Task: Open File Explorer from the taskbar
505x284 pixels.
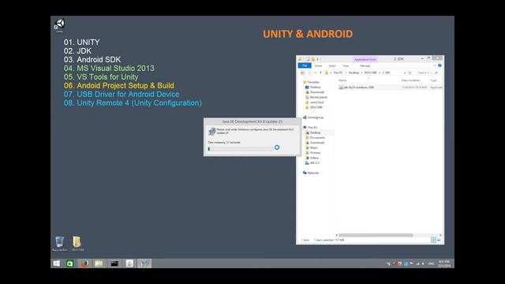Action: click(x=99, y=263)
